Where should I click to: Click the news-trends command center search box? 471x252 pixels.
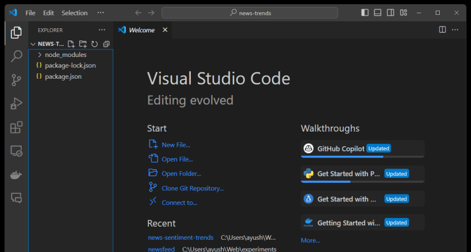pyautogui.click(x=250, y=13)
